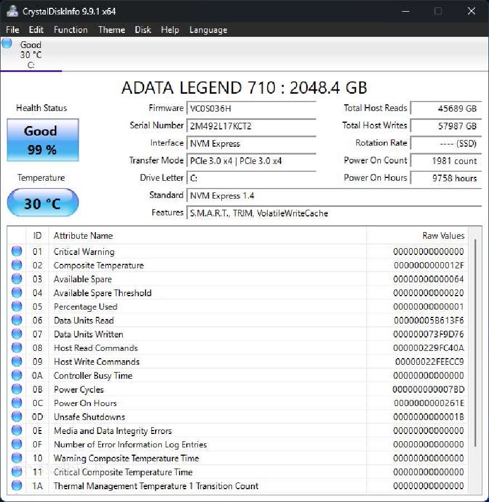Screen dimensions: 489x502
Task: Click the status orb for Media and Data Integrity Errors
Action: [x=17, y=430]
